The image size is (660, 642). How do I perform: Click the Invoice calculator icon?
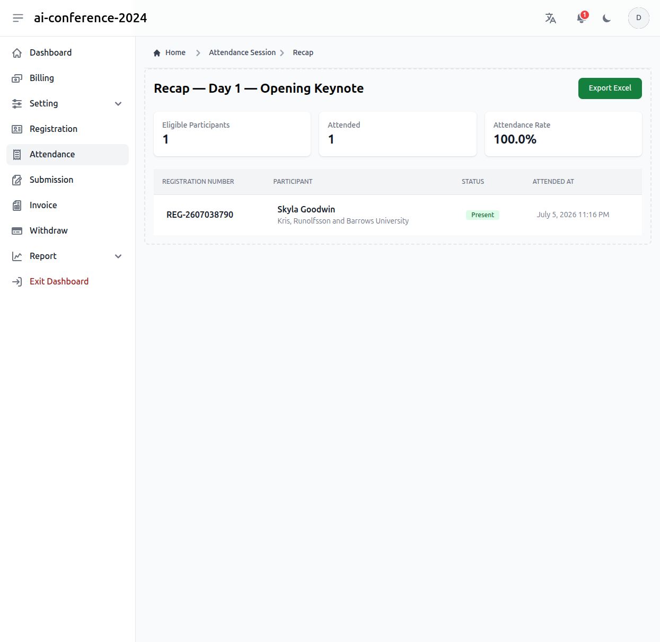[17, 206]
